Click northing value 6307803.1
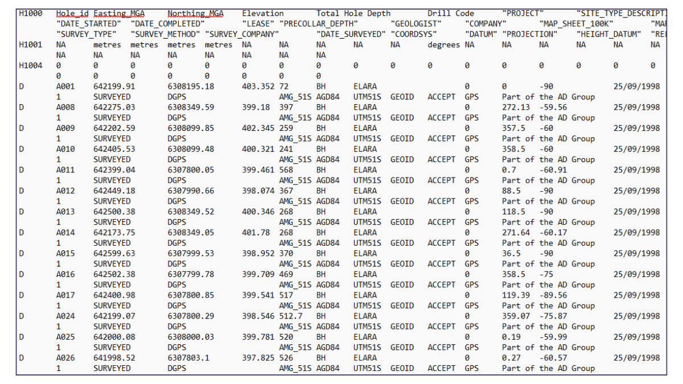The height and width of the screenshot is (384, 683). tap(189, 358)
